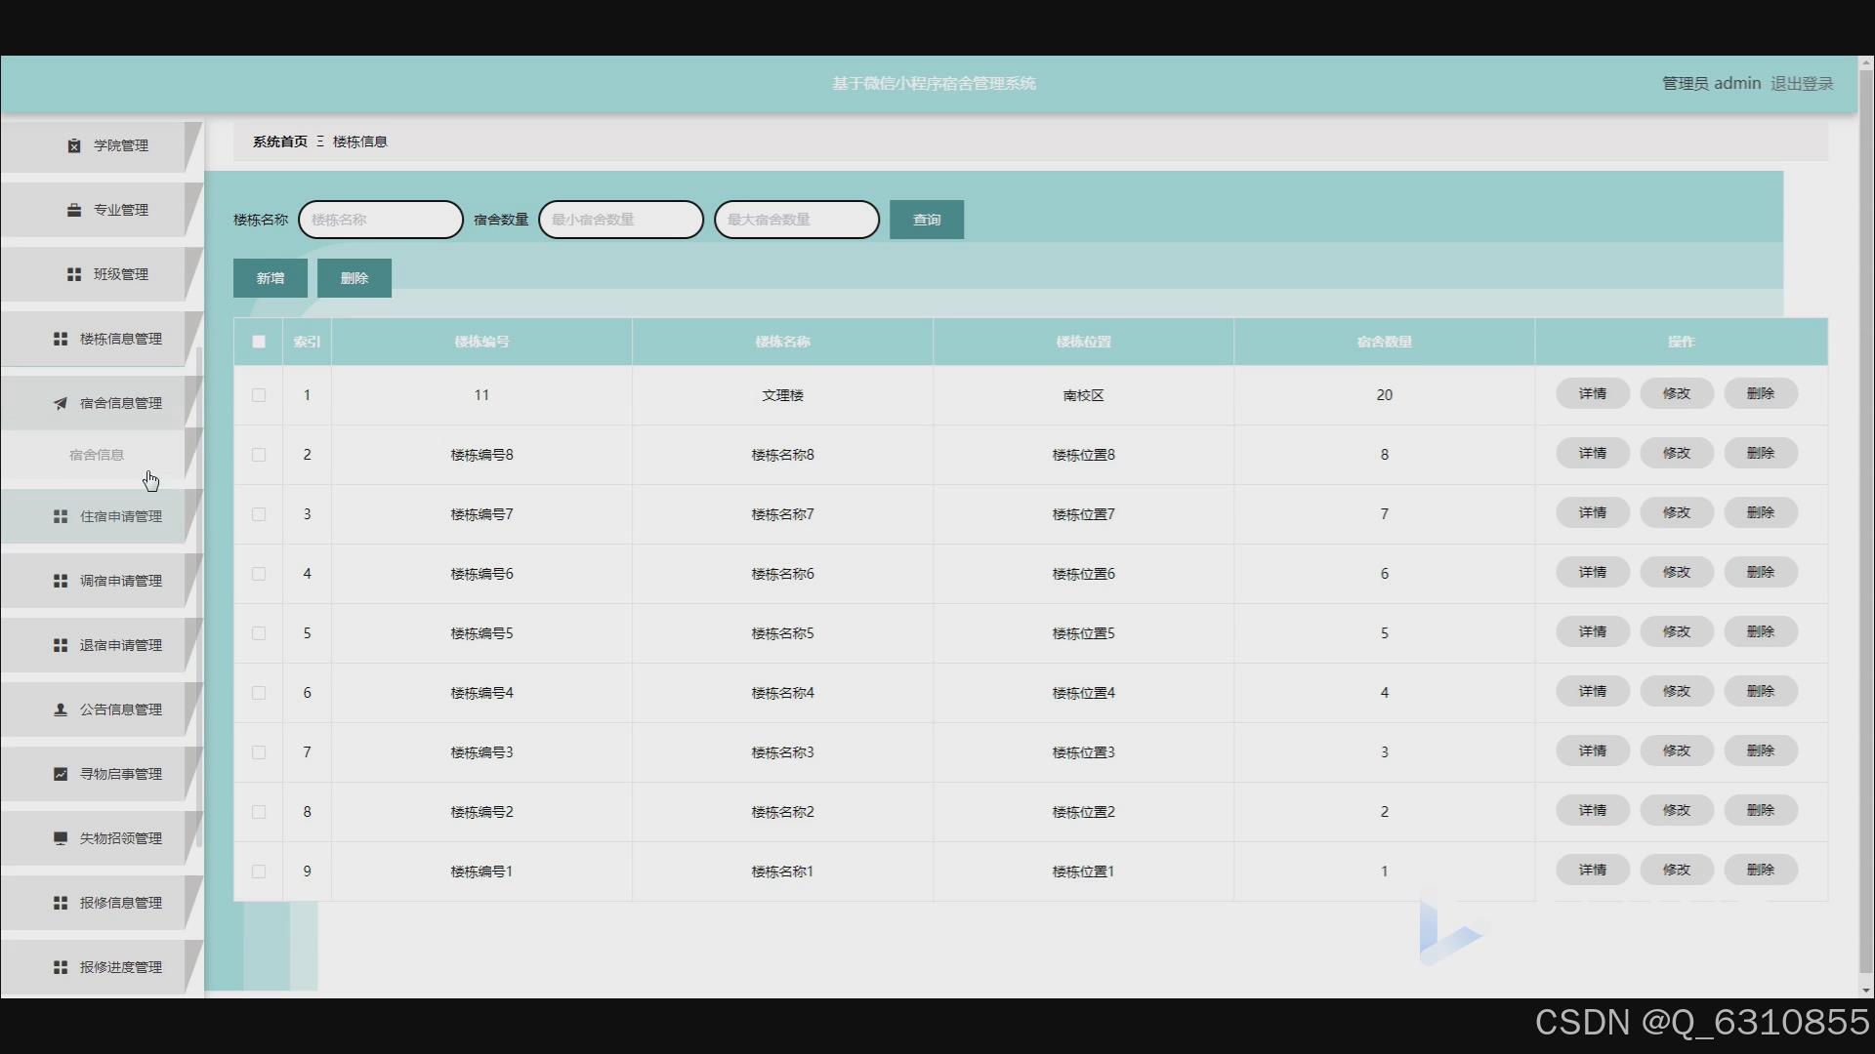
Task: Click the paper plane icon for 宿舍信息管理
Action: [61, 403]
